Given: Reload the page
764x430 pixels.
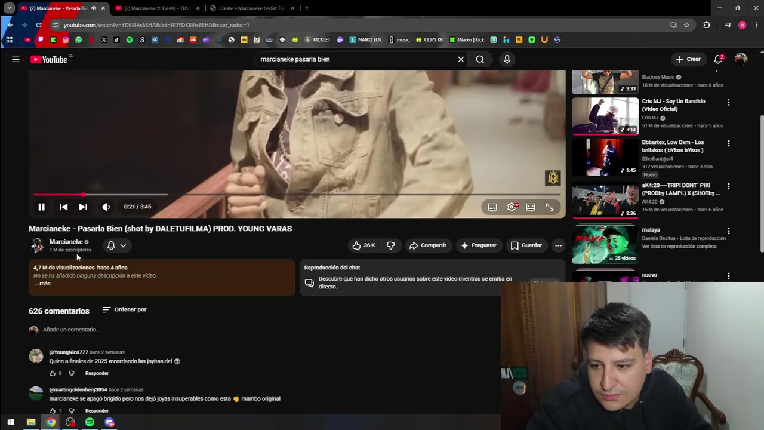Looking at the screenshot, I should 39,25.
